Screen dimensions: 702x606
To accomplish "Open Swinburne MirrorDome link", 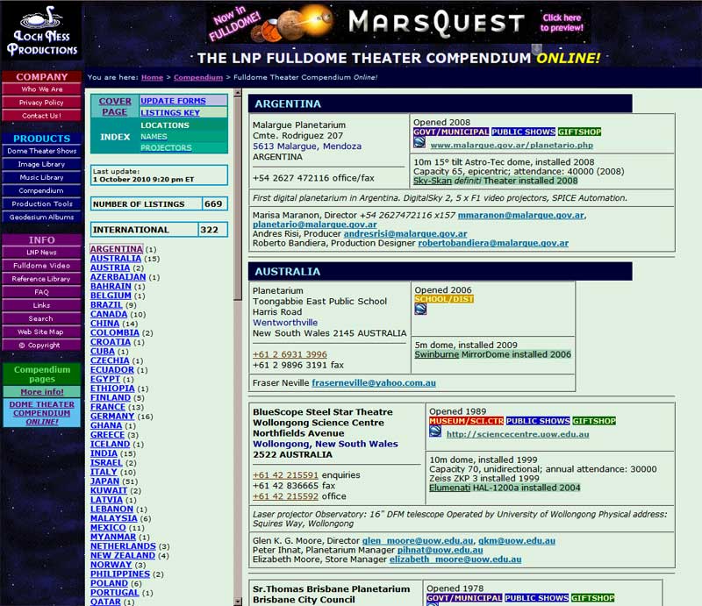I will point(436,354).
